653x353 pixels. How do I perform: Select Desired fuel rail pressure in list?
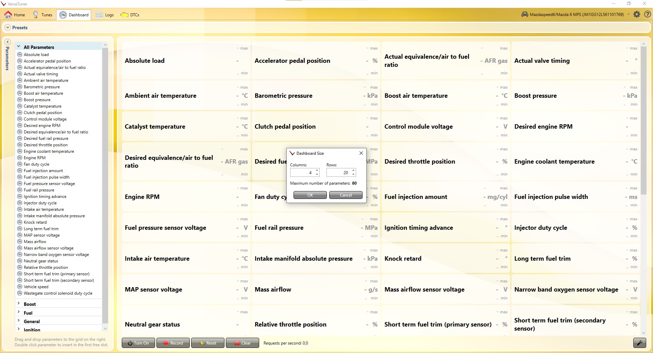pos(46,138)
